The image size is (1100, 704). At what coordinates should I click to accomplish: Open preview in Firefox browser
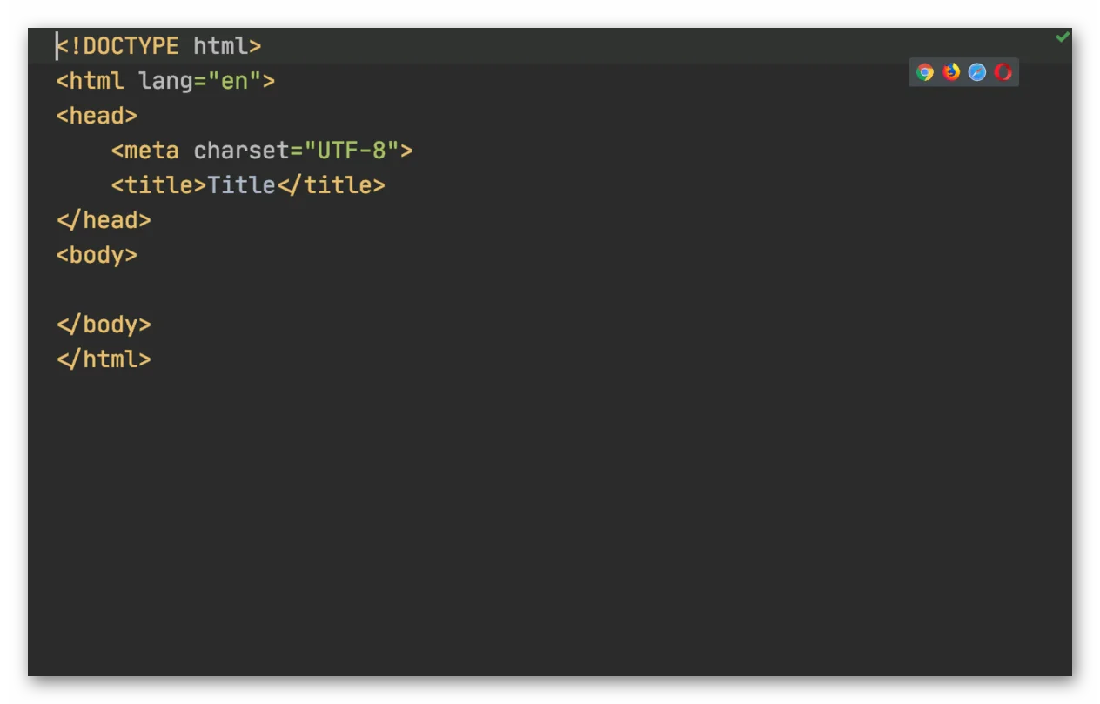[x=951, y=72]
